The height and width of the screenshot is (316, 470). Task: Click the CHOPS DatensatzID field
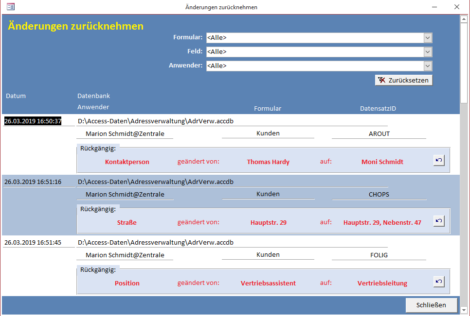379,194
